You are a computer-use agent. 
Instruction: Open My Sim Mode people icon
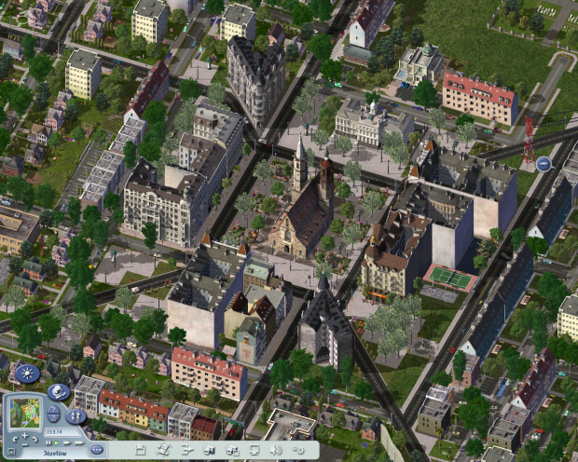pos(76,416)
